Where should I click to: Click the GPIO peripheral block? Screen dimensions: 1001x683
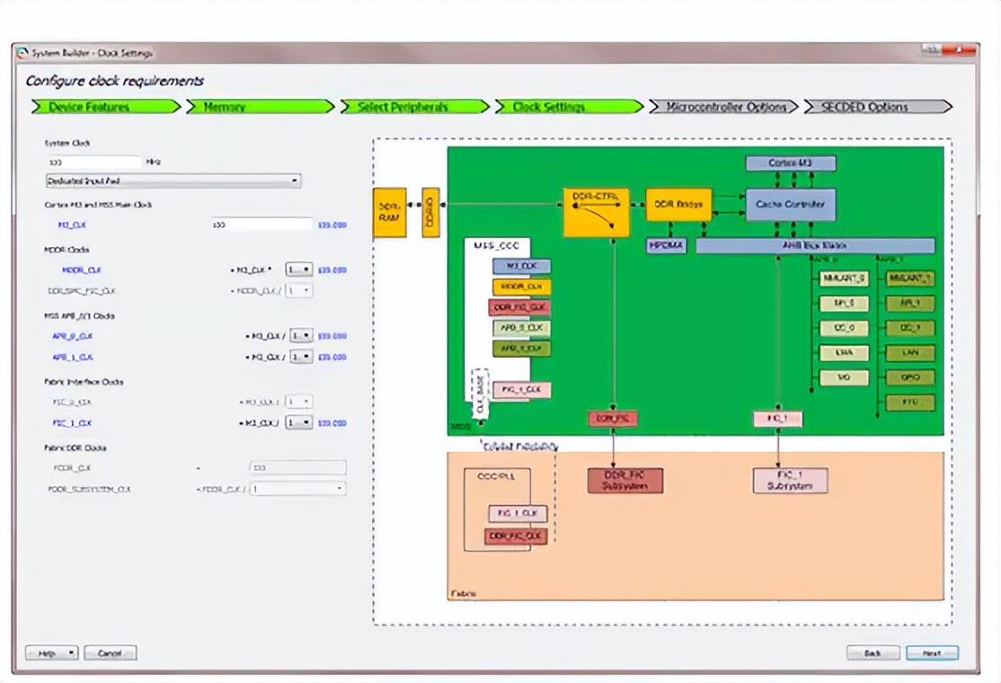pyautogui.click(x=910, y=377)
